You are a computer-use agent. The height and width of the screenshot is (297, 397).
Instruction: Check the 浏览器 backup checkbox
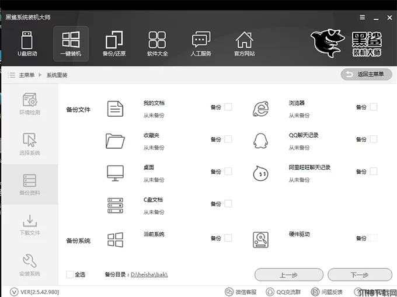pos(373,107)
